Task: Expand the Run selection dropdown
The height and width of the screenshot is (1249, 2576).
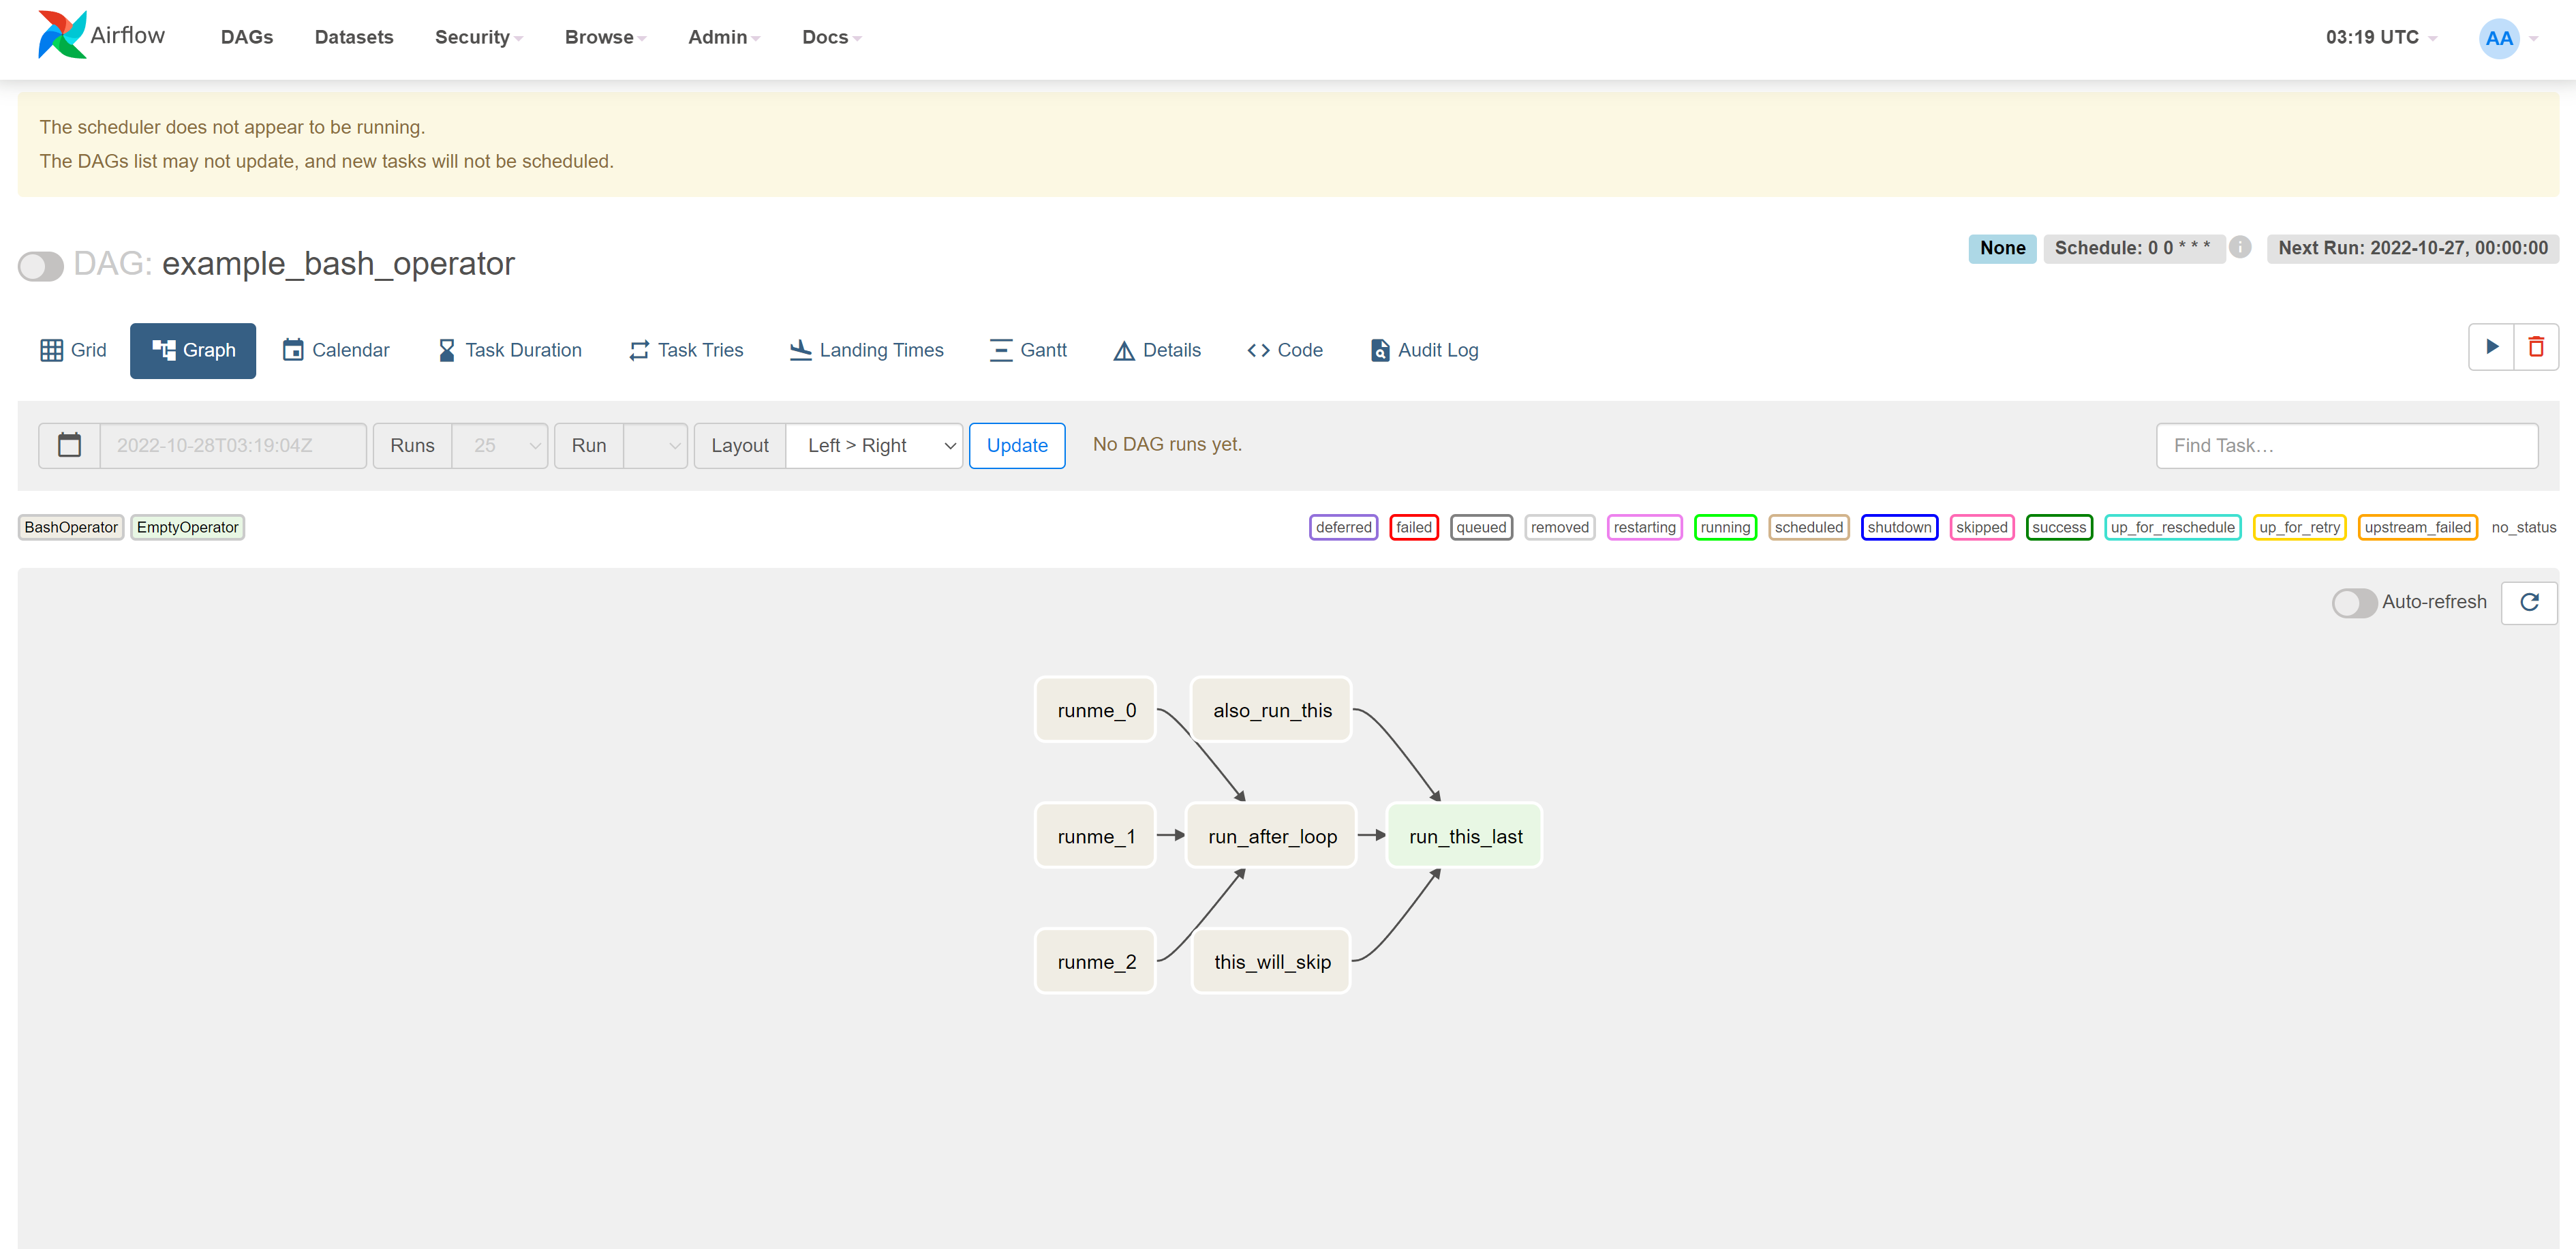Action: pyautogui.click(x=655, y=445)
